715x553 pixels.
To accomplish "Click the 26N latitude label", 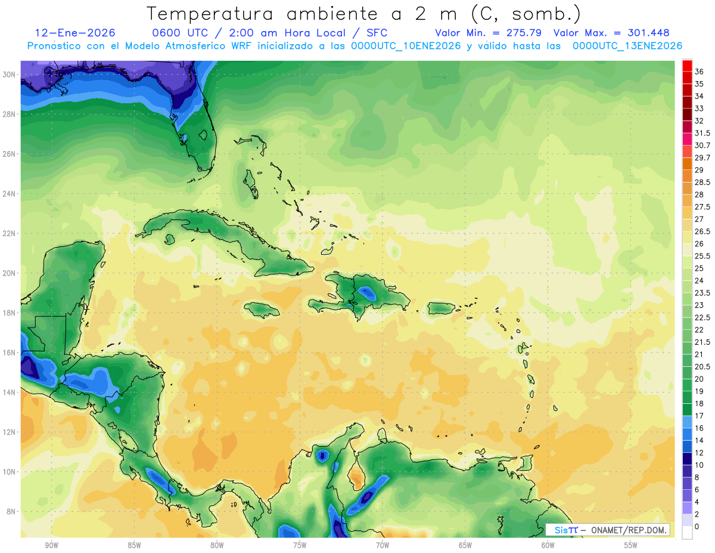I will (x=10, y=154).
